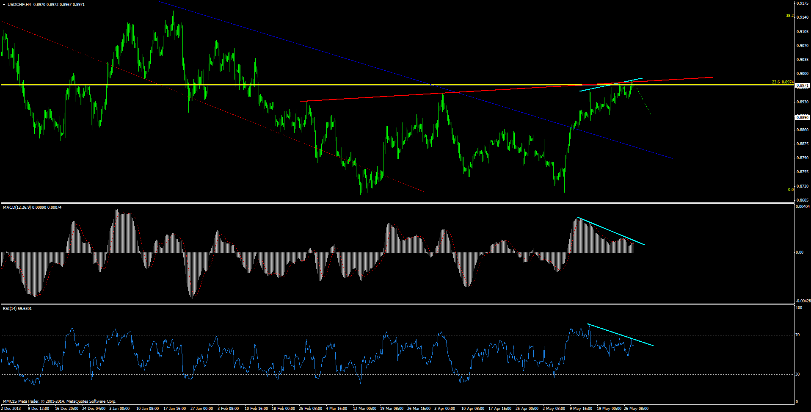The image size is (811, 412).
Task: Click the 25 Apr 00:00 time label
Action: point(527,409)
